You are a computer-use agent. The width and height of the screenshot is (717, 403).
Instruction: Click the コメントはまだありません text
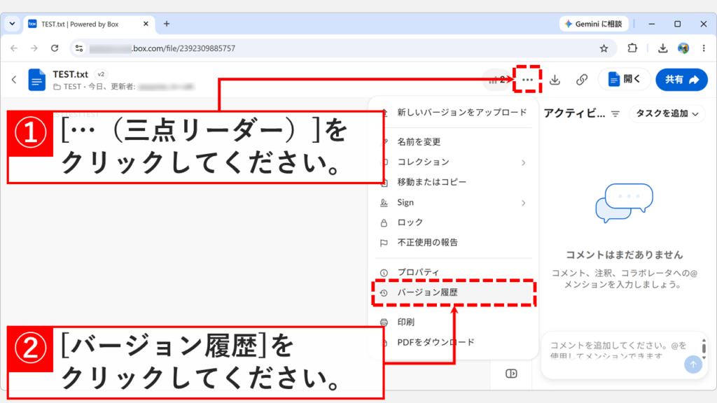[624, 255]
